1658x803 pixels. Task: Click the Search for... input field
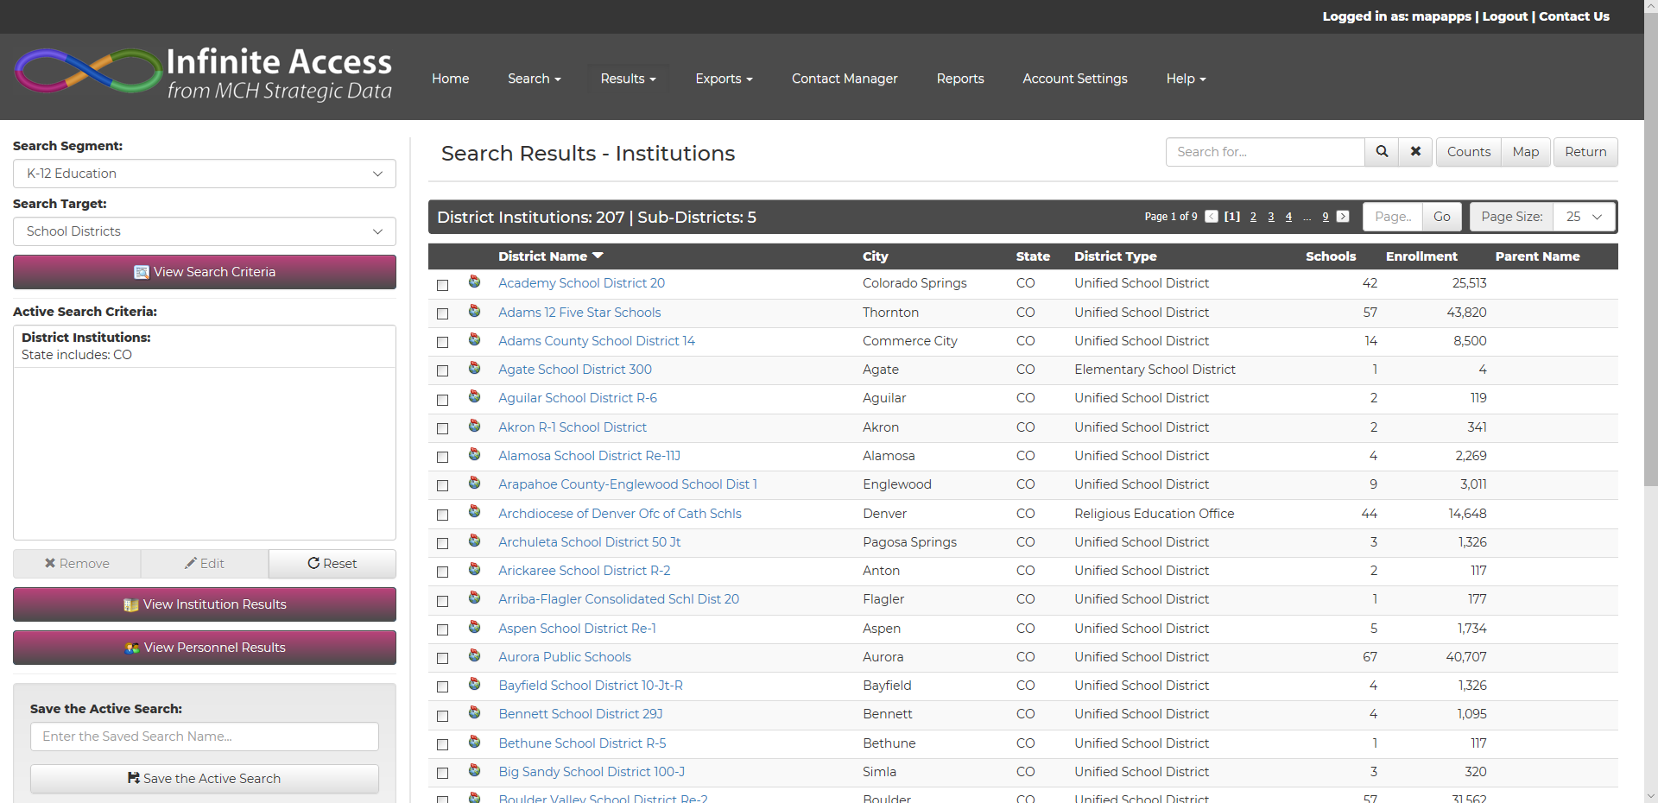[1265, 152]
